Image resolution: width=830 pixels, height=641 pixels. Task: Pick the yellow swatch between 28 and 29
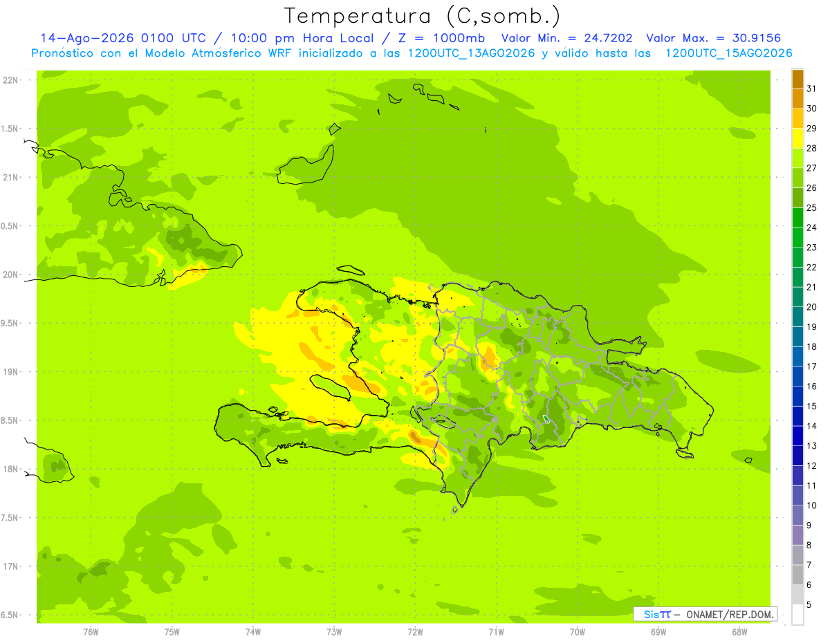tap(797, 138)
